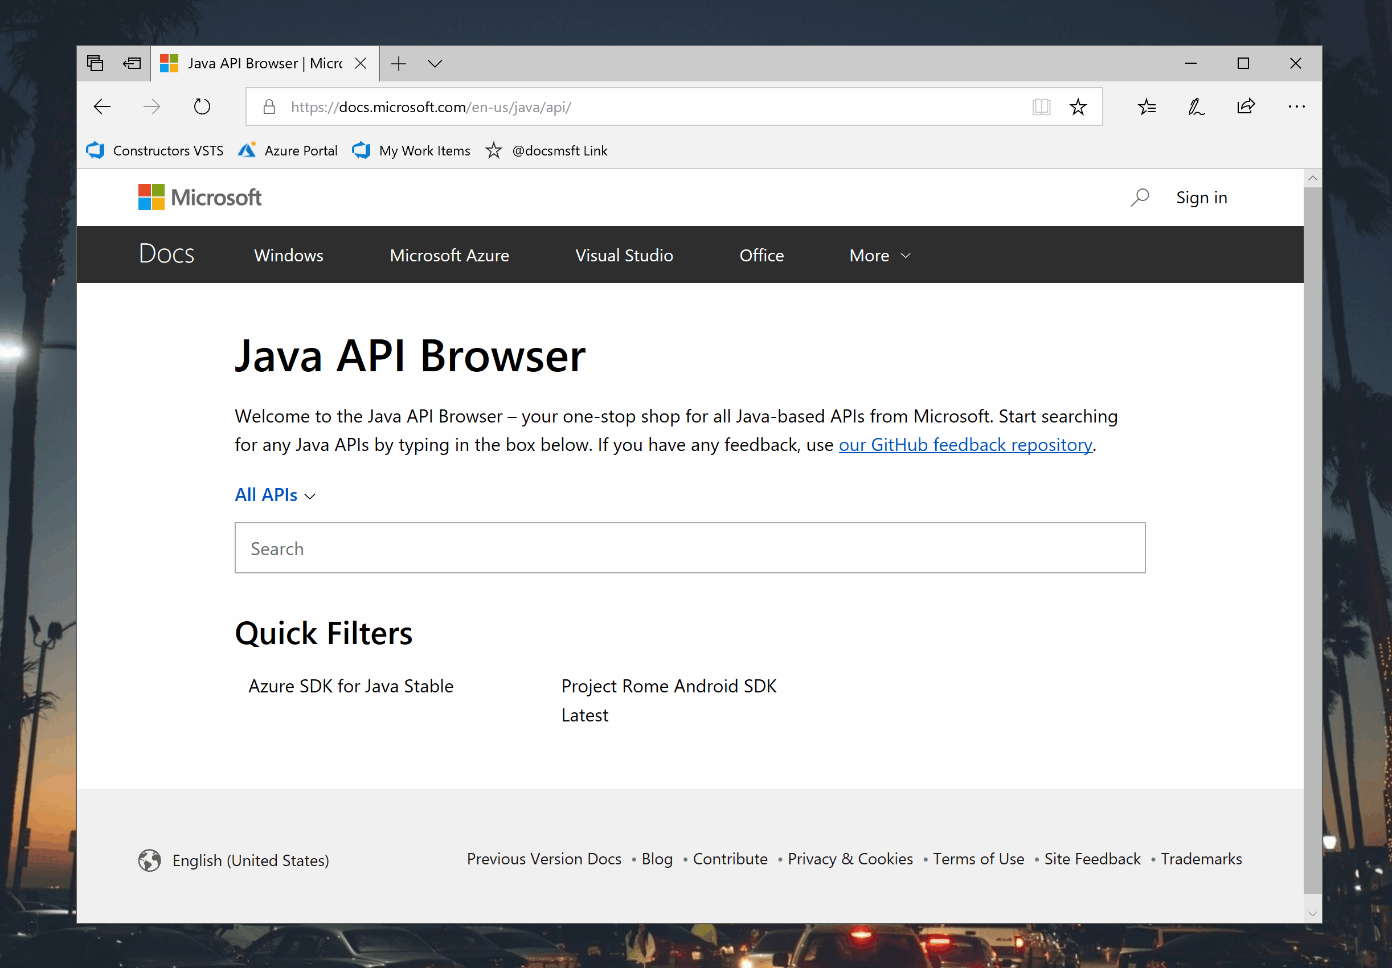Select Microsoft Azure in the Docs navigation
The image size is (1392, 968).
[x=449, y=255]
